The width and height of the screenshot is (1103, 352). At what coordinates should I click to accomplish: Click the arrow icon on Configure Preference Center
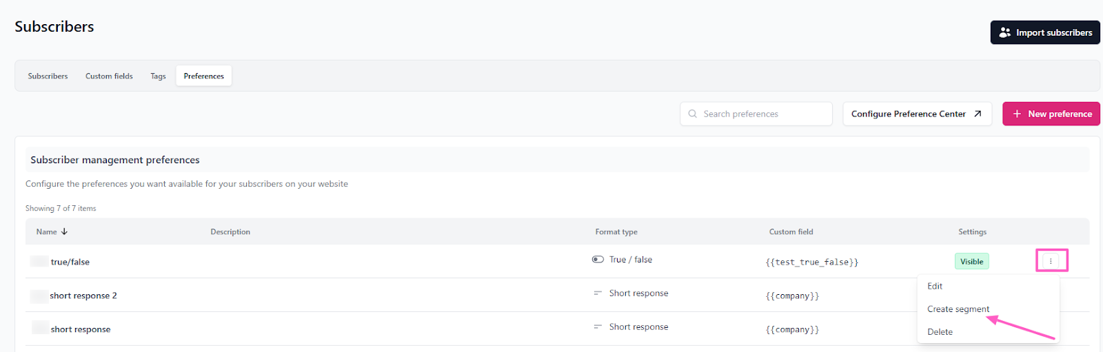(x=978, y=114)
